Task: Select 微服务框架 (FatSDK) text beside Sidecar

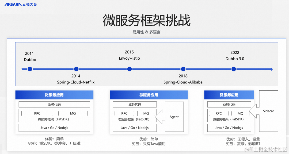Action: pyautogui.click(x=228, y=119)
